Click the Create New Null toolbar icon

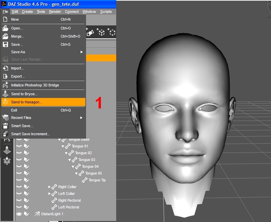pos(101,32)
